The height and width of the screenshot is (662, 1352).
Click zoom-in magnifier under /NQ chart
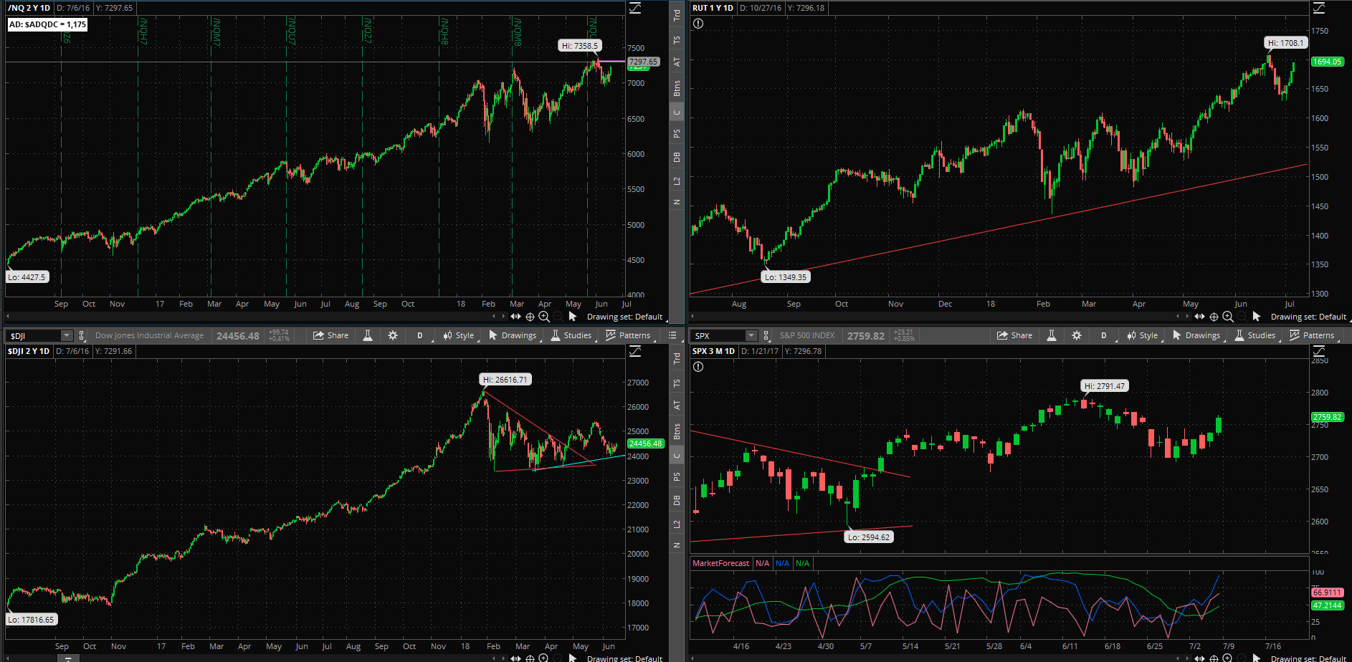[x=544, y=317]
